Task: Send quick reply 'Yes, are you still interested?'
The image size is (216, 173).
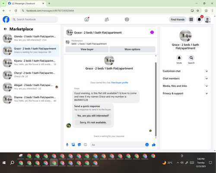Action: 93,115
